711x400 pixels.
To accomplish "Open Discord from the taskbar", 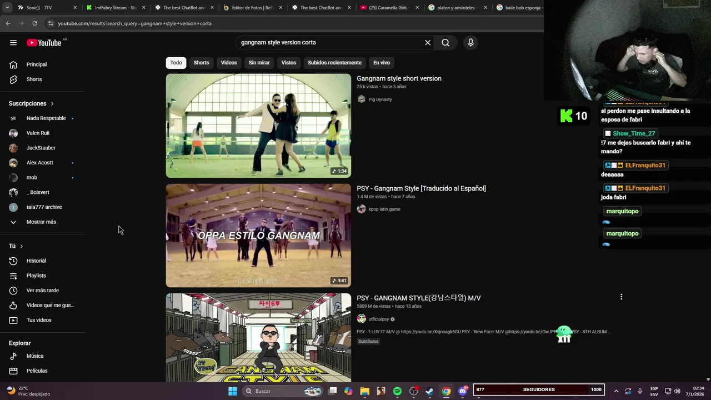I will click(463, 391).
